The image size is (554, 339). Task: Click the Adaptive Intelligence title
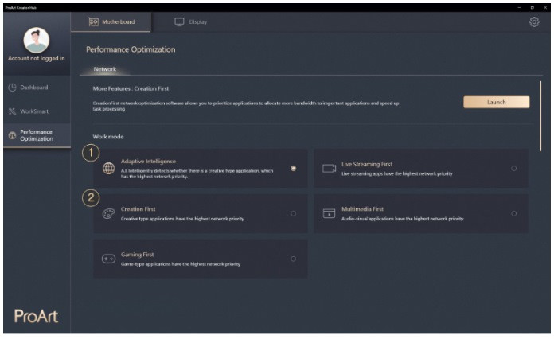(148, 161)
